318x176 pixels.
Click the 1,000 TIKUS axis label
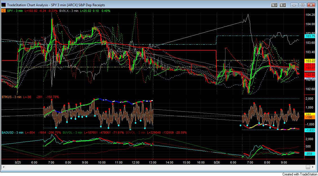(310, 107)
